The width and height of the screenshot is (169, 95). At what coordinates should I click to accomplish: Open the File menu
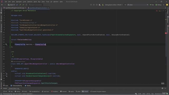click(x=6, y=2)
